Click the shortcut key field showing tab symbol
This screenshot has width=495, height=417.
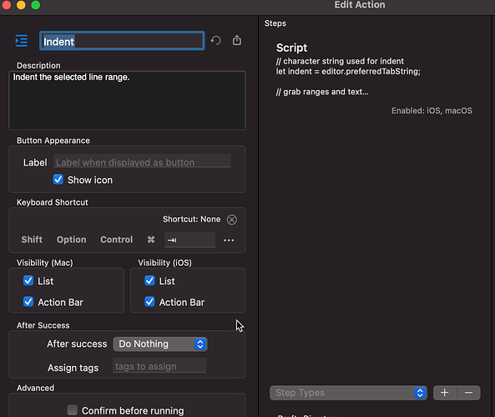coord(189,240)
